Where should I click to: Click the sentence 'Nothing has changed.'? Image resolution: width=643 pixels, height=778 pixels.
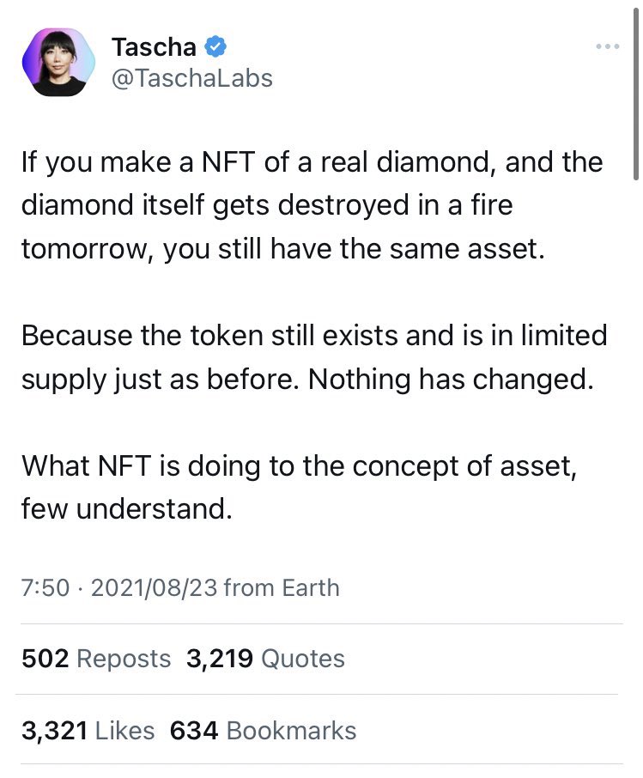451,379
